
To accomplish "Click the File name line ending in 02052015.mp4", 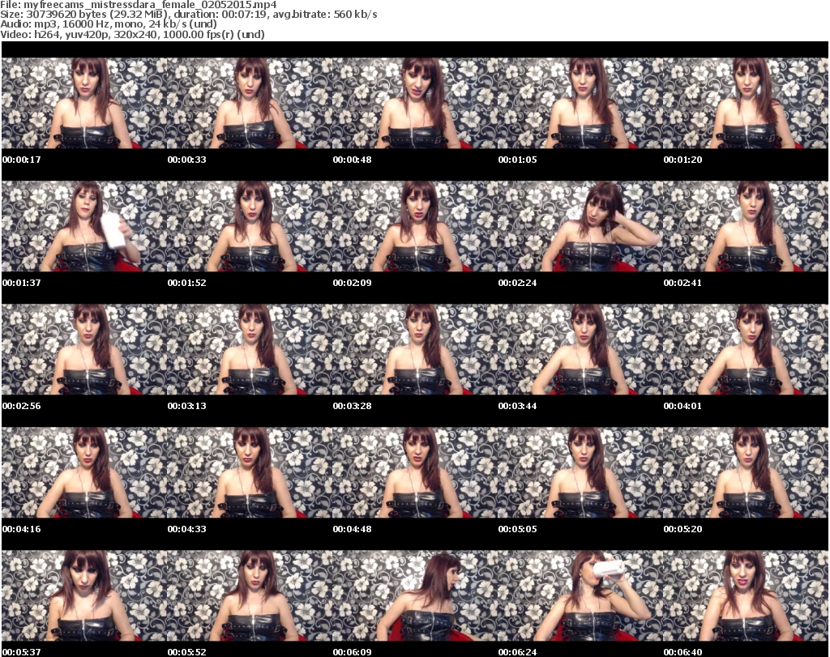I will 138,5.
